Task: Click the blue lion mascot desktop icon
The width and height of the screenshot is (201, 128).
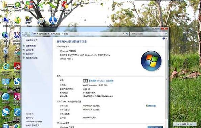Action: [17, 35]
